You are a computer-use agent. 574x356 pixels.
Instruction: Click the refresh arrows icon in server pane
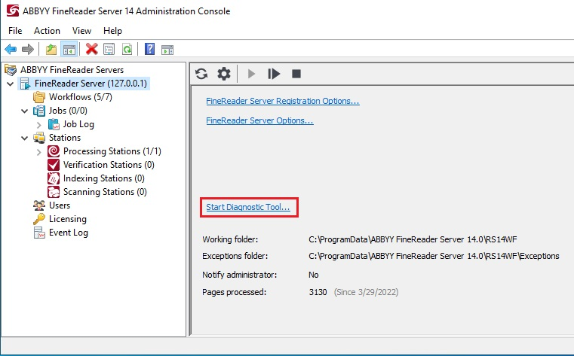(201, 74)
